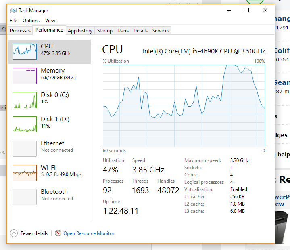Screen dimensions: 290x250
Task: Click the Disk 0 (C:) label
Action: (55, 95)
